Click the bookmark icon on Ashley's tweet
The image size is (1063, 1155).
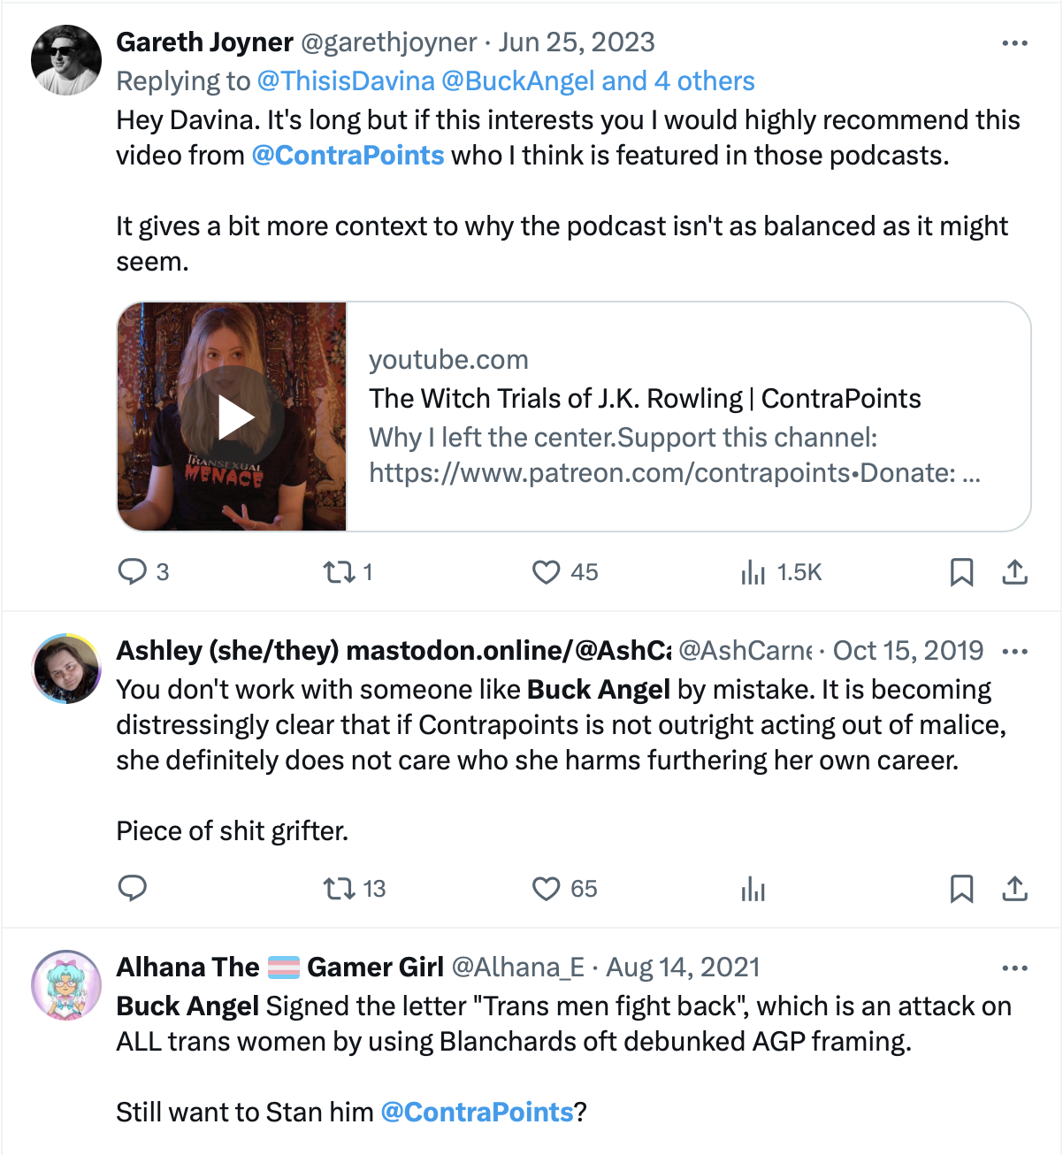963,890
